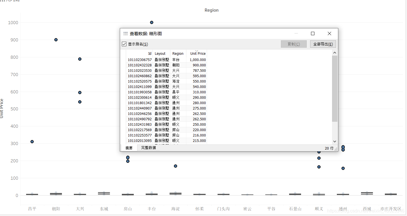Viewport: 407px width, 216px height.
Task: Select the 通州 outlier point near 157
Action: click(x=343, y=168)
